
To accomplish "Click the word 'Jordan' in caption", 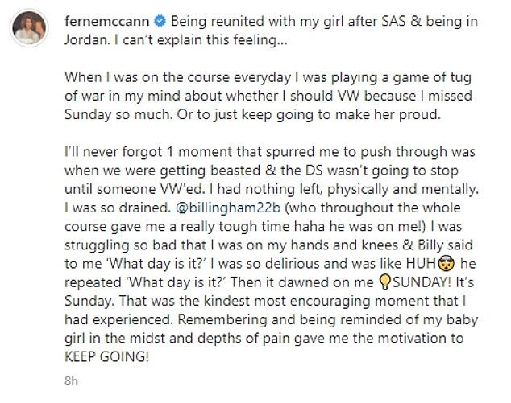I will [x=85, y=40].
